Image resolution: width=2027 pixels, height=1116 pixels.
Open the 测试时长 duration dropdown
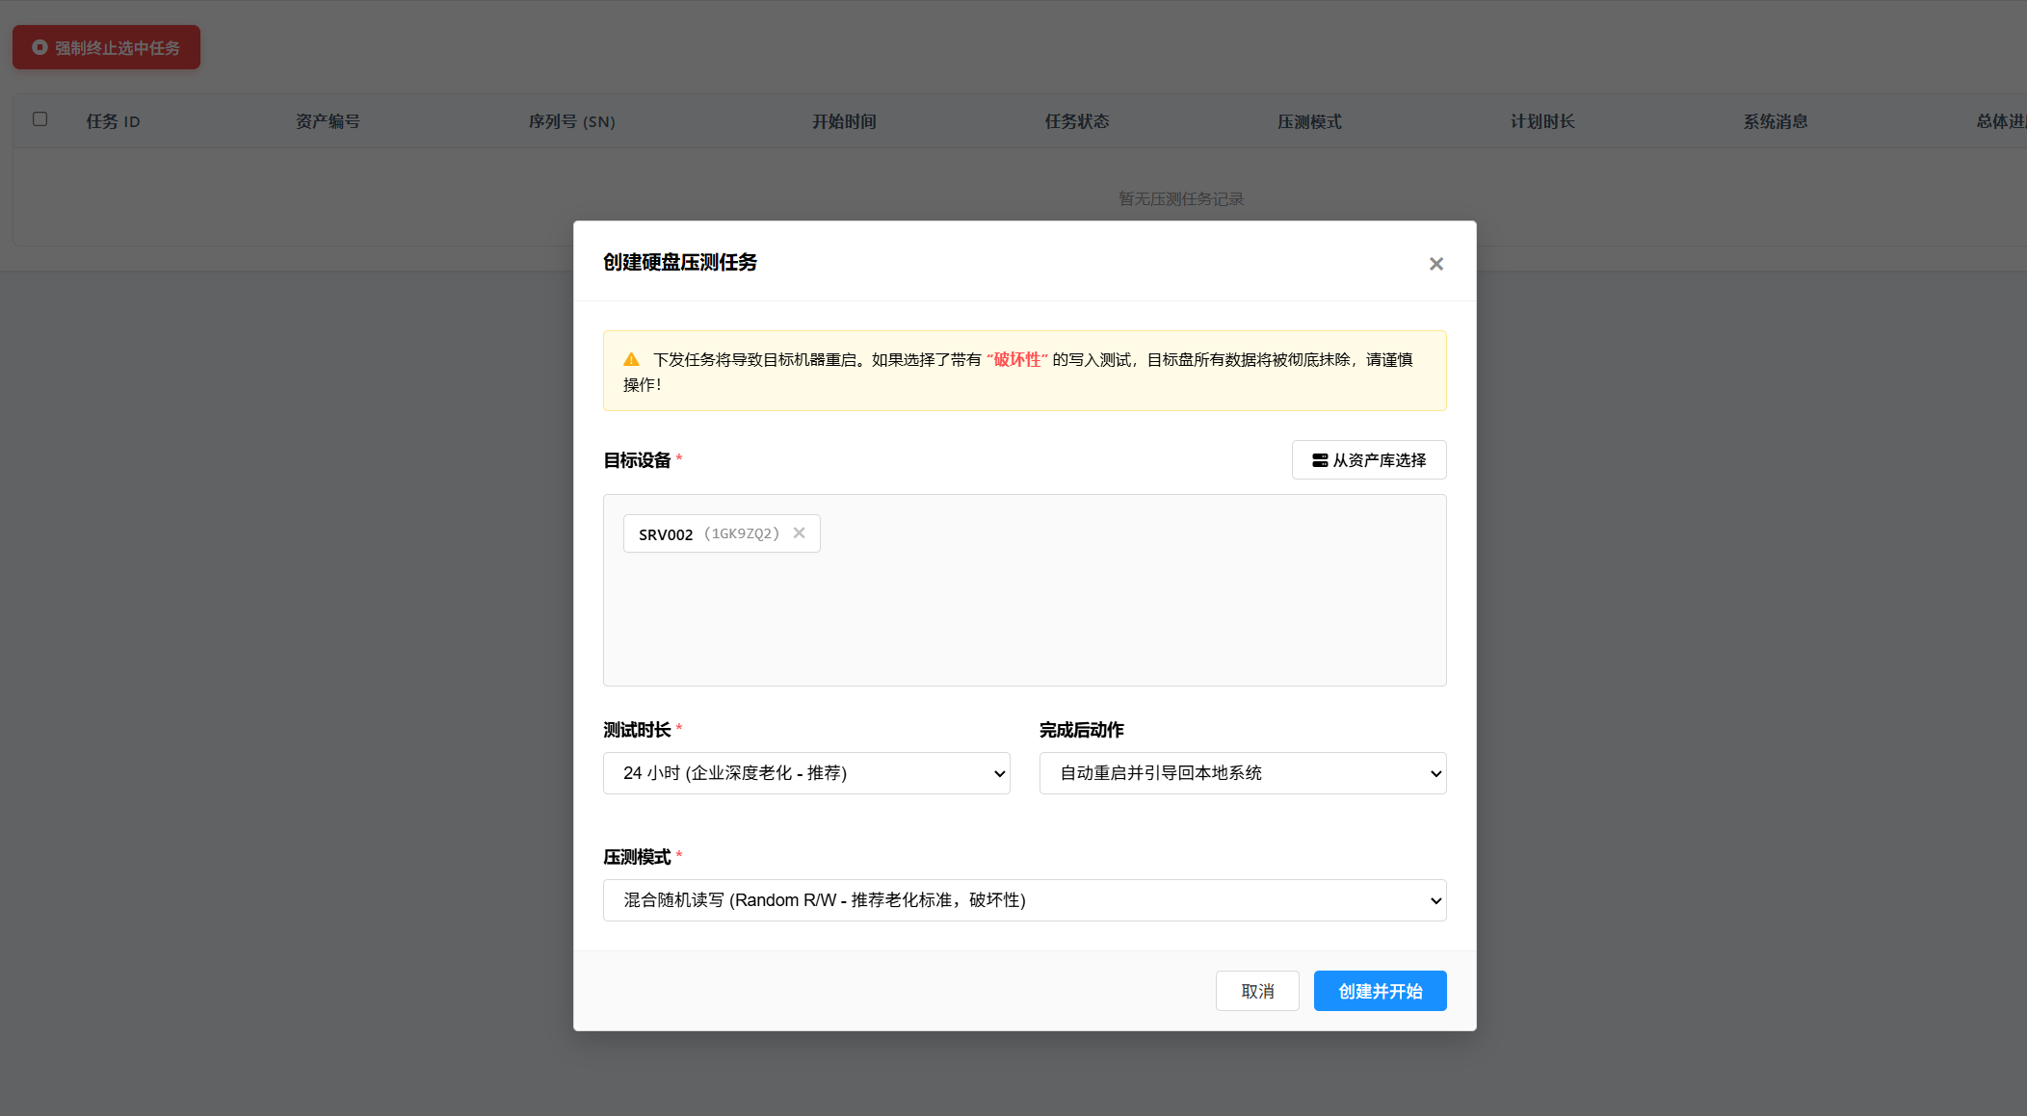tap(805, 773)
